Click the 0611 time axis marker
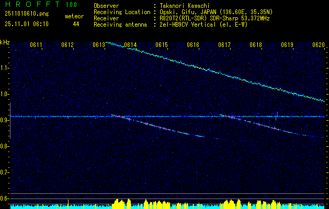The width and height of the screenshot is (329, 209). point(36,45)
